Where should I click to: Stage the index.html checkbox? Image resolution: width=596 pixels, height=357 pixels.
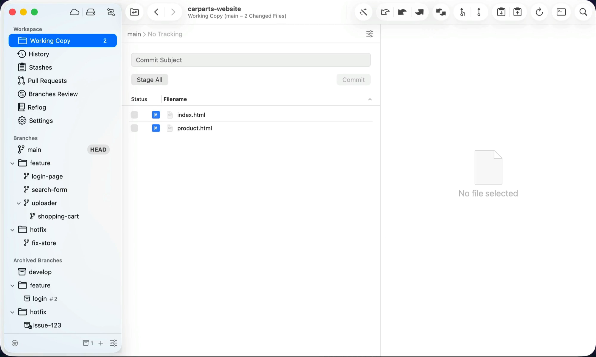pos(134,115)
